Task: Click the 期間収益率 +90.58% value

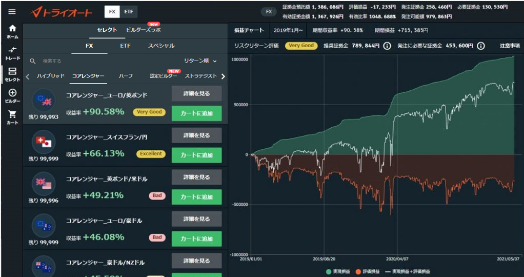Action: (337, 30)
